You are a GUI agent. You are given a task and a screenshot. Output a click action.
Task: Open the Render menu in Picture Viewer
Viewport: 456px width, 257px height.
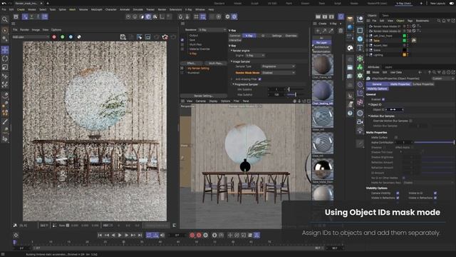pyautogui.click(x=24, y=30)
